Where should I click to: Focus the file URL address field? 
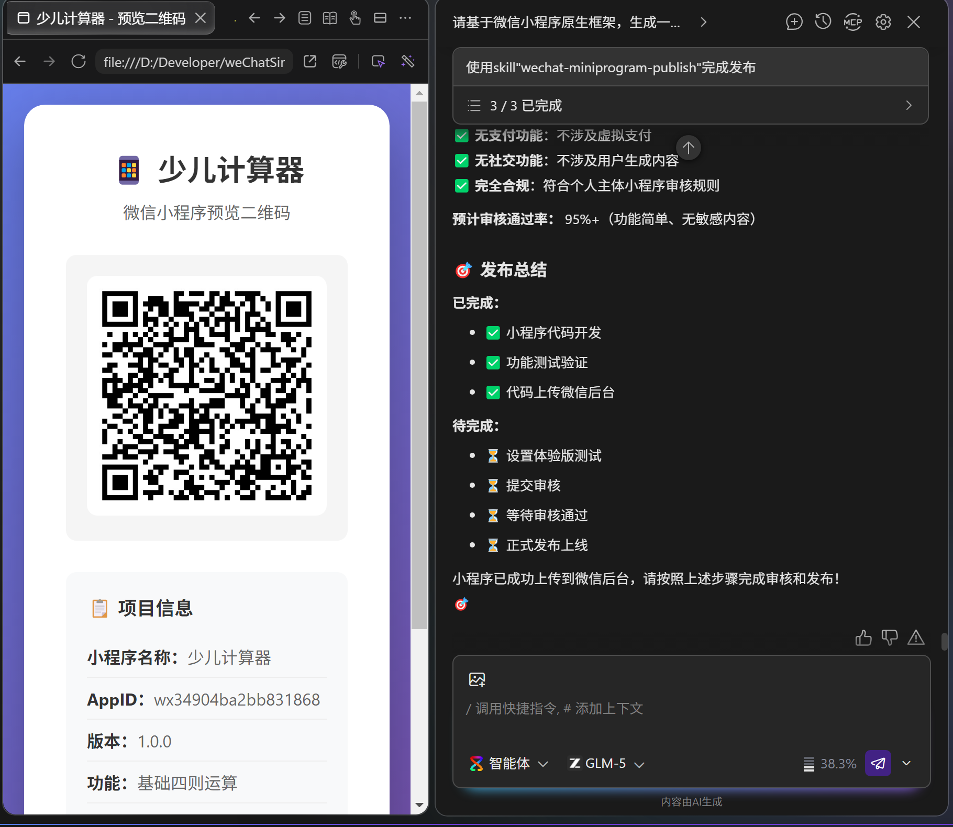(194, 62)
